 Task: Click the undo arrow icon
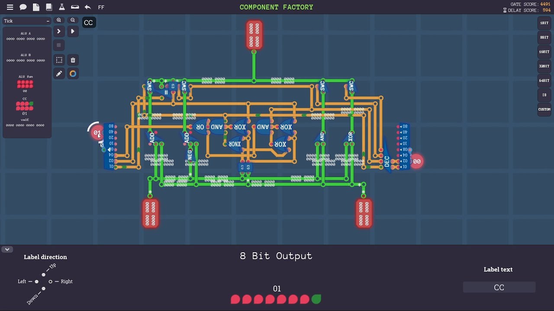coord(88,7)
